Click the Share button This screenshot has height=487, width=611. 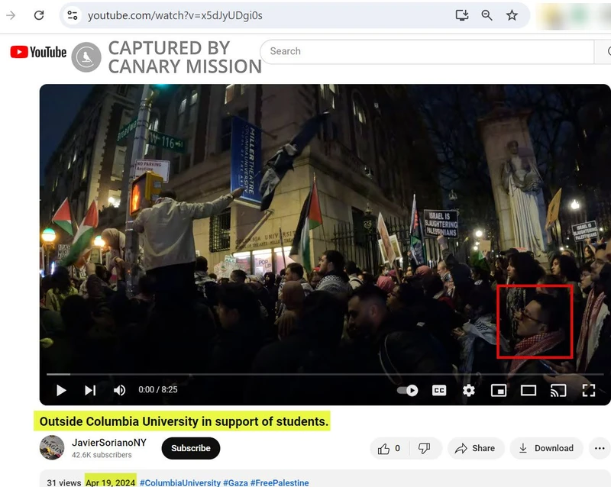[x=474, y=448]
